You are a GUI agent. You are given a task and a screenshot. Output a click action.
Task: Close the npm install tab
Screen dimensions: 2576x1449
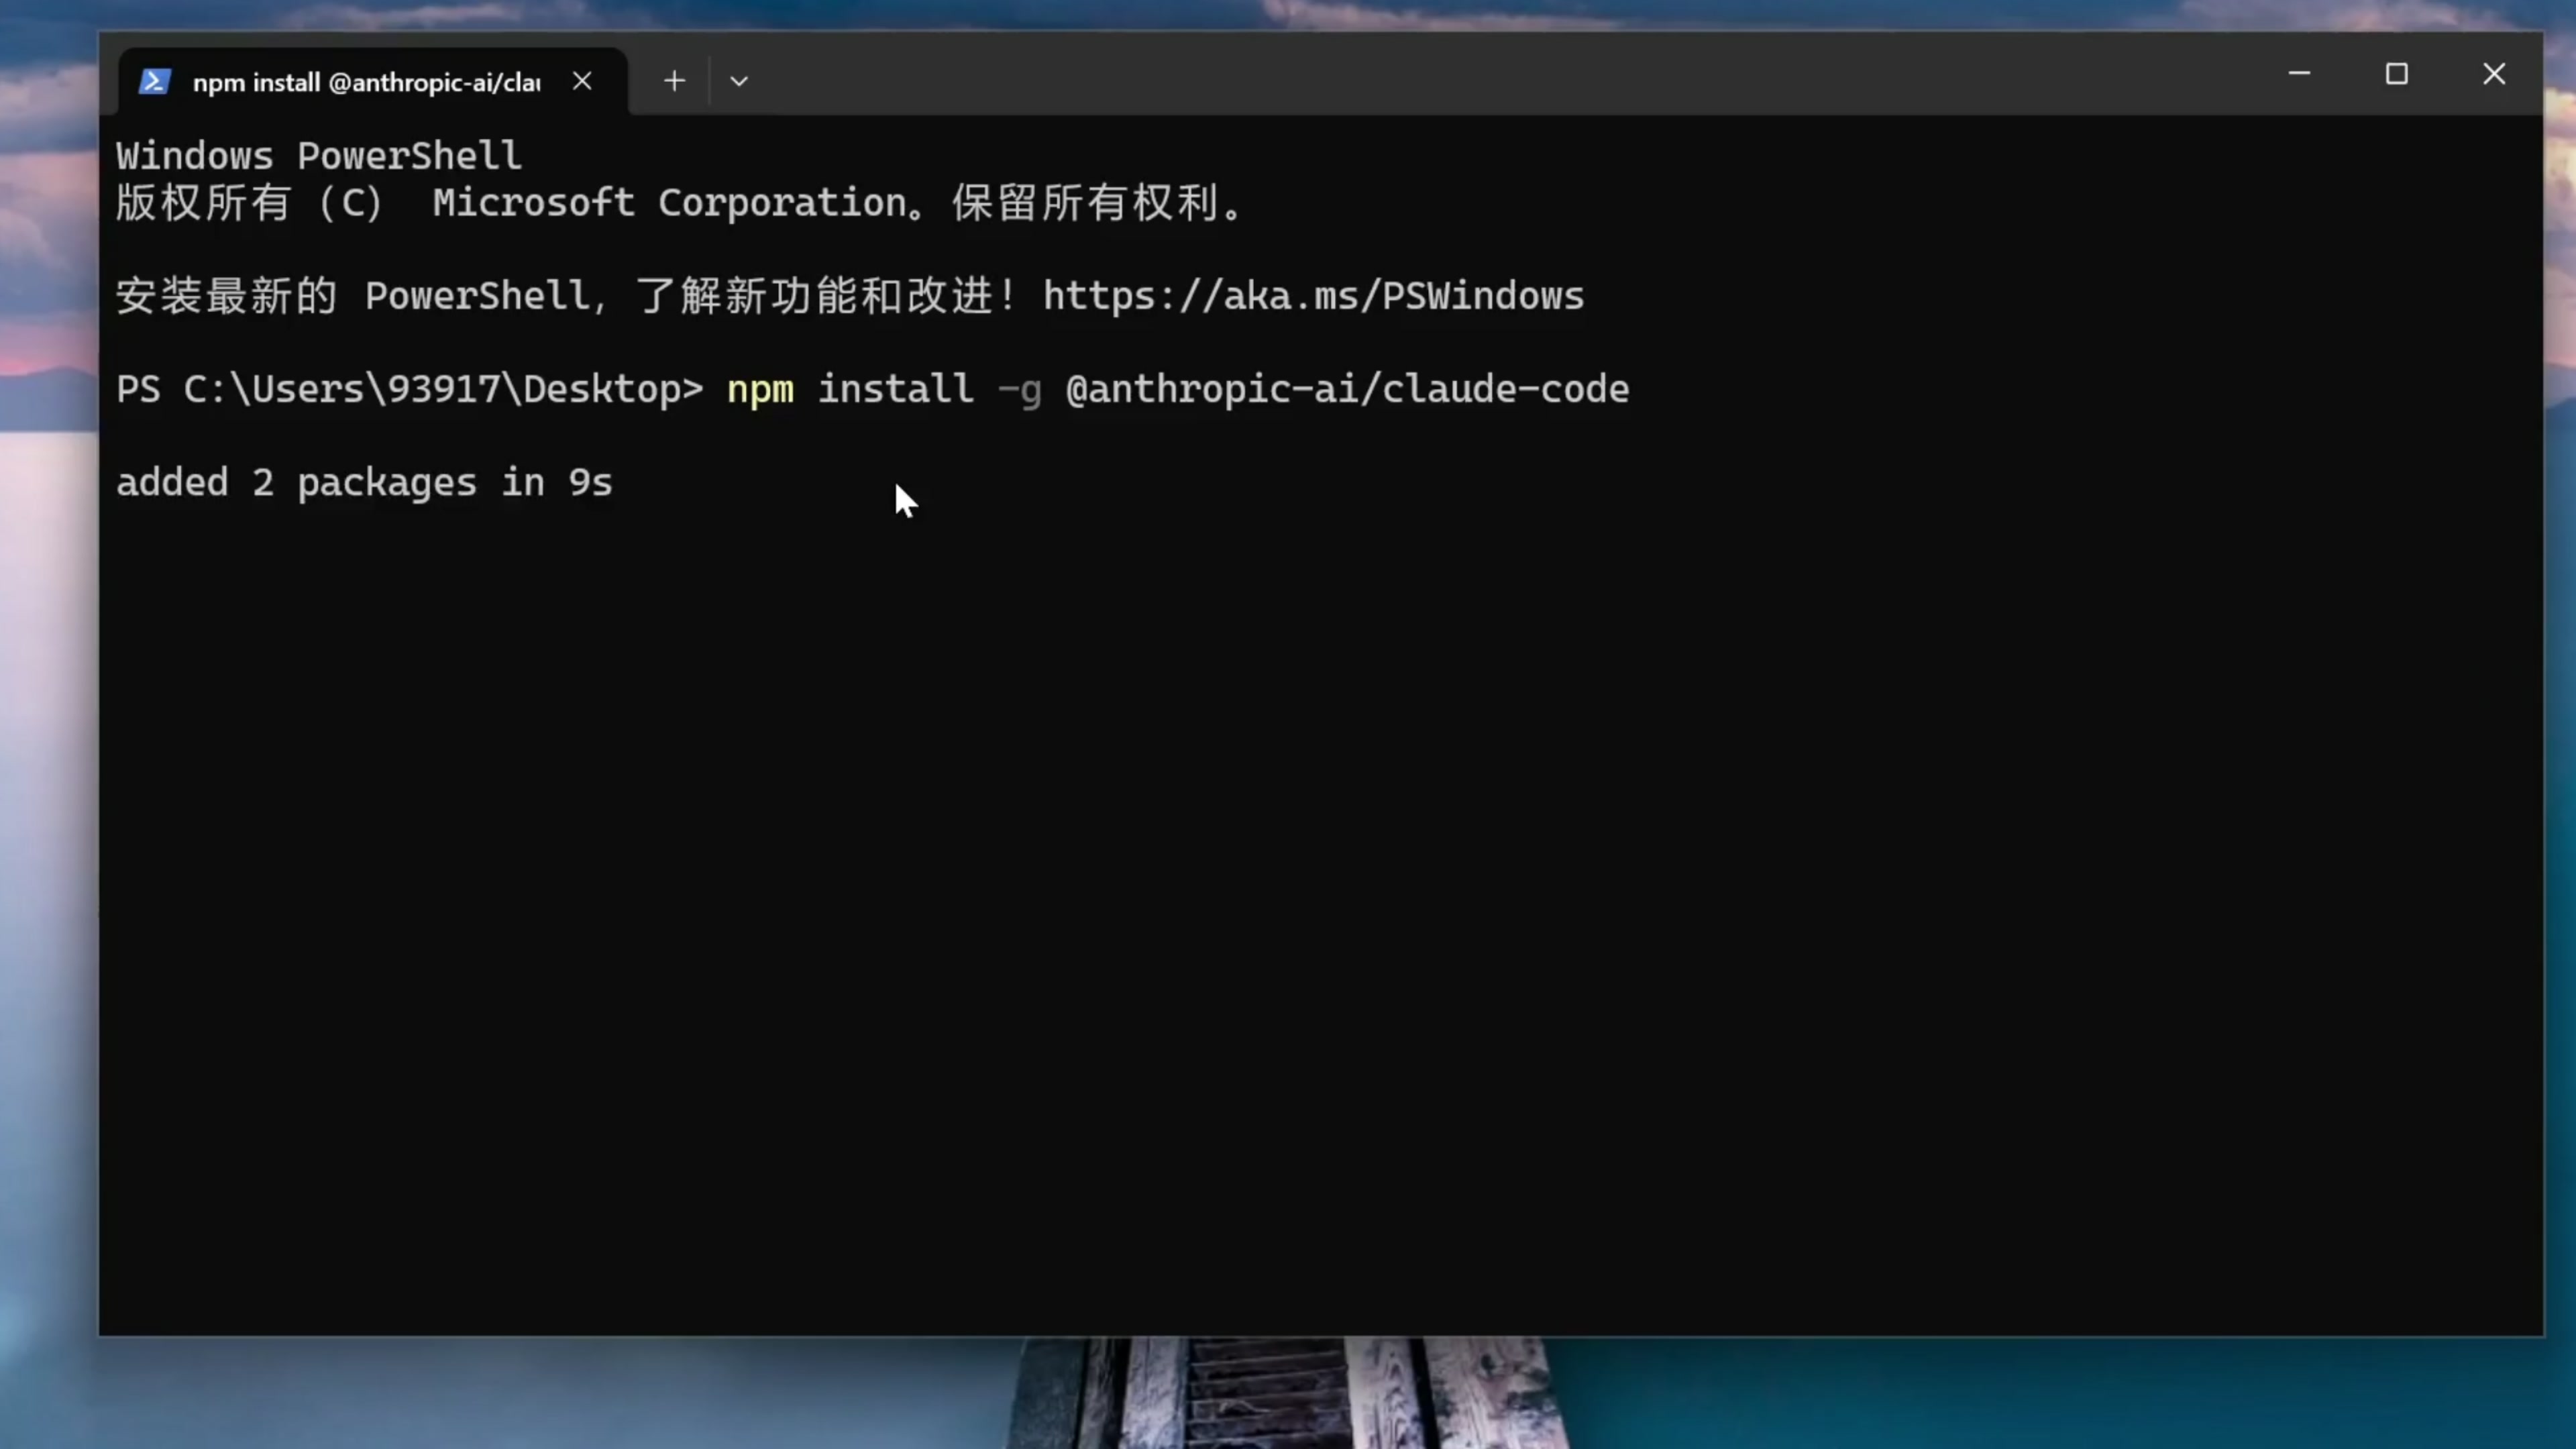(582, 81)
